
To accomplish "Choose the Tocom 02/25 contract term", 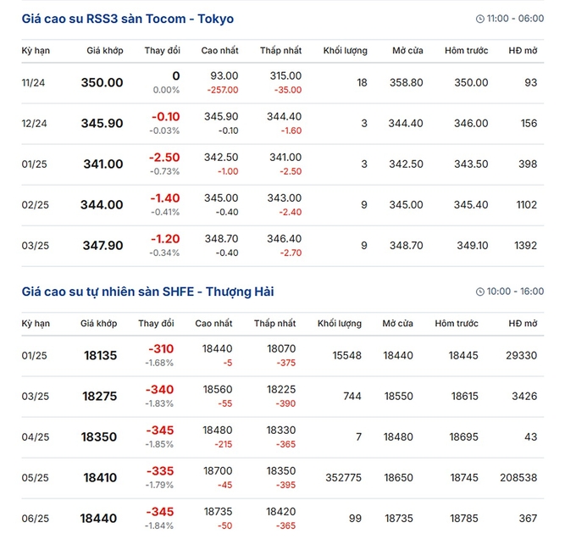I will 36,205.
